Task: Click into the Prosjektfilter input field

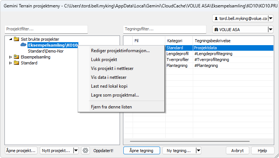Action: click(x=46, y=29)
